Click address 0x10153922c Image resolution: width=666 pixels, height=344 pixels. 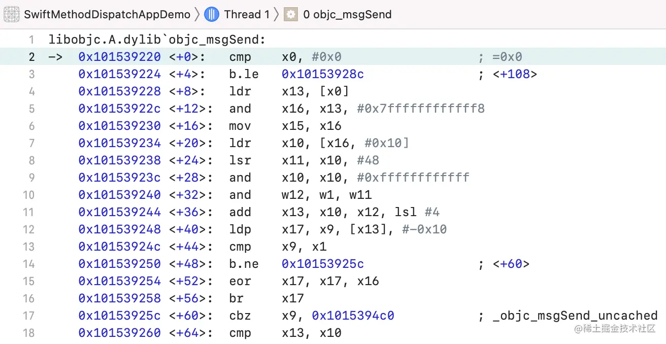pos(120,109)
